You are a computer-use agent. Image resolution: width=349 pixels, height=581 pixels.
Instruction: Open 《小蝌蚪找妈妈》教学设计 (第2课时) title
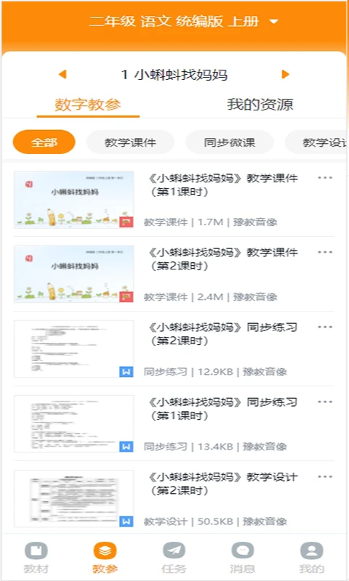tap(222, 484)
